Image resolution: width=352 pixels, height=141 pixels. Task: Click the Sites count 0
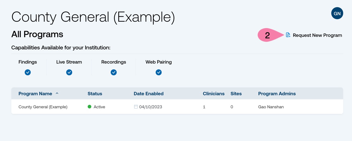[232, 107]
